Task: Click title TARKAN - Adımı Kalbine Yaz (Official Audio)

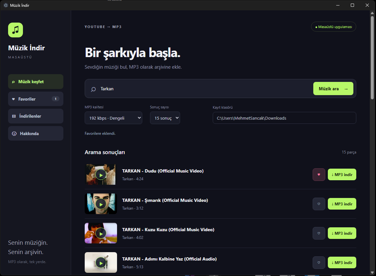Action: point(169,259)
